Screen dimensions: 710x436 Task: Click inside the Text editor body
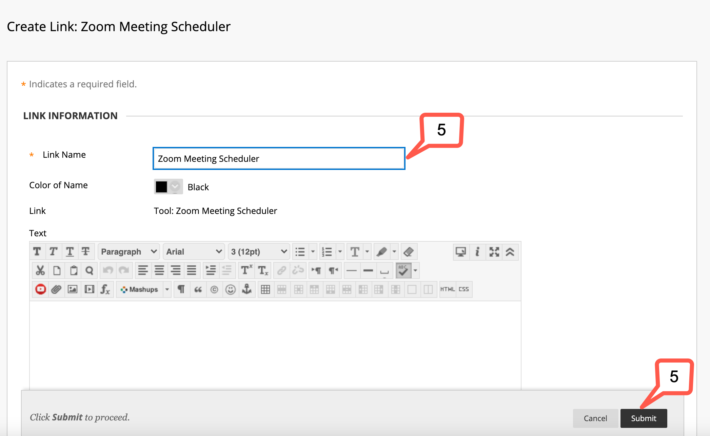(275, 345)
